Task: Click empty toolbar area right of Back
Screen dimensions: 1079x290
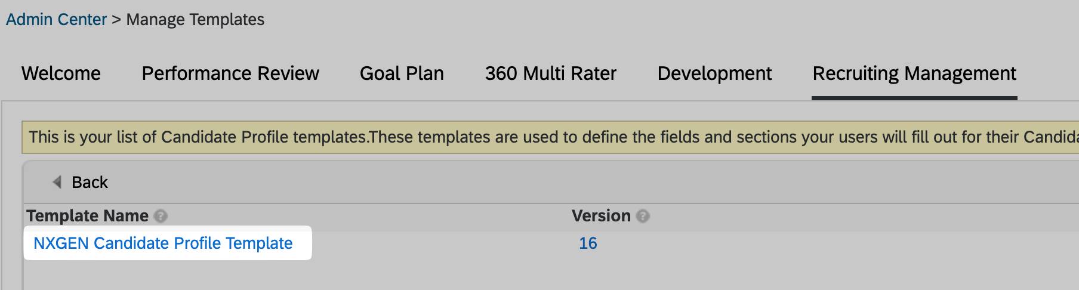Action: (537, 182)
